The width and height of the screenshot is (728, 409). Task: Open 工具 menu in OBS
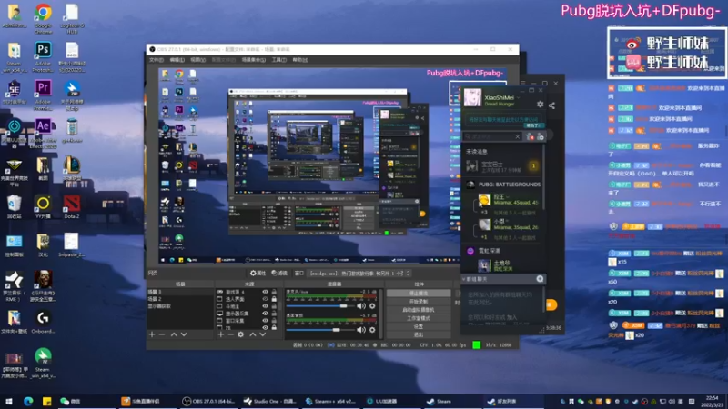[x=279, y=60]
